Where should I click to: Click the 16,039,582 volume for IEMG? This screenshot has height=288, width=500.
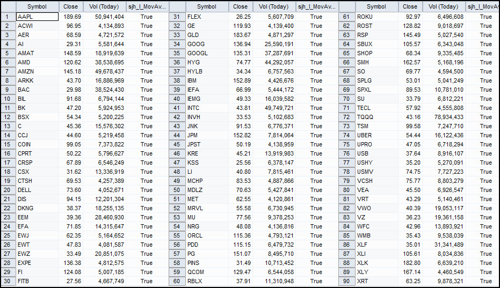click(274, 99)
